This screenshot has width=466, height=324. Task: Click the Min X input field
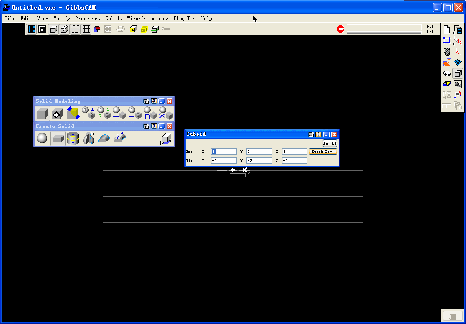(x=224, y=161)
